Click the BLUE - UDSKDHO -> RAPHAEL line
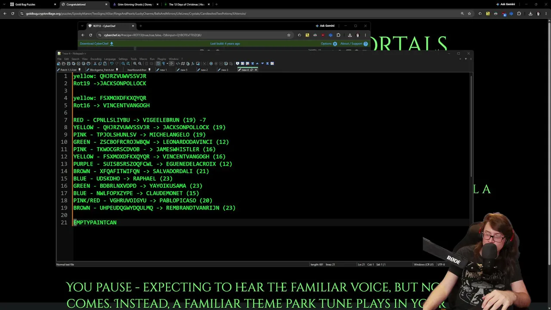Screen dimensions: 551x310 [x=123, y=179]
